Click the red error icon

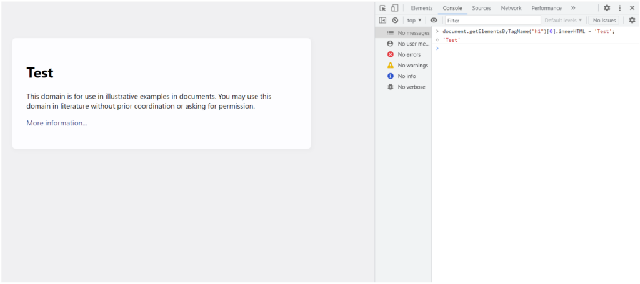(x=390, y=54)
